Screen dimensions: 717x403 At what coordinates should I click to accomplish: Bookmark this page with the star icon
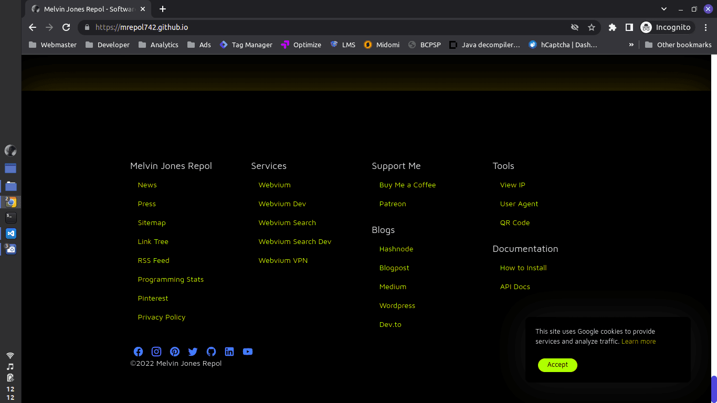(592, 27)
